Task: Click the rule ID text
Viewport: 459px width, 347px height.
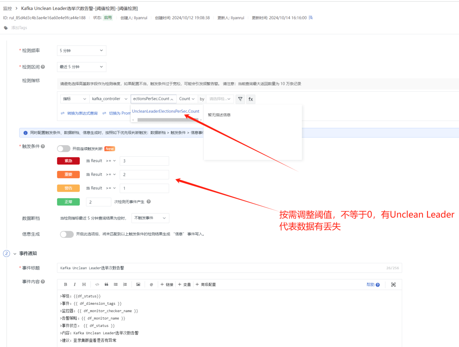Action: pyautogui.click(x=44, y=18)
